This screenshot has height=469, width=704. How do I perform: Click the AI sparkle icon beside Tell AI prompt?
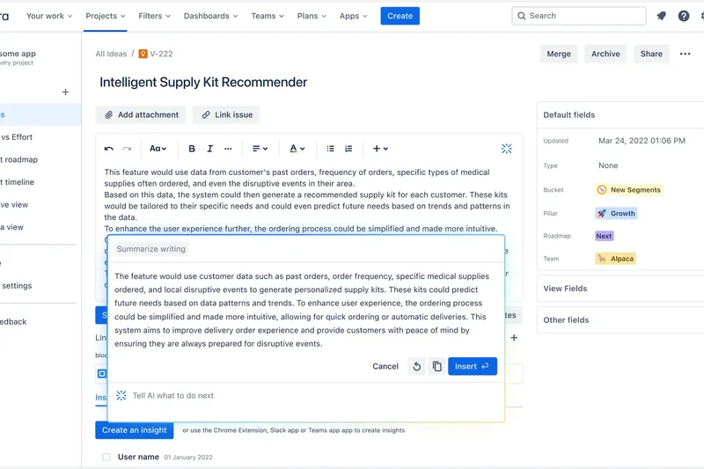[121, 395]
